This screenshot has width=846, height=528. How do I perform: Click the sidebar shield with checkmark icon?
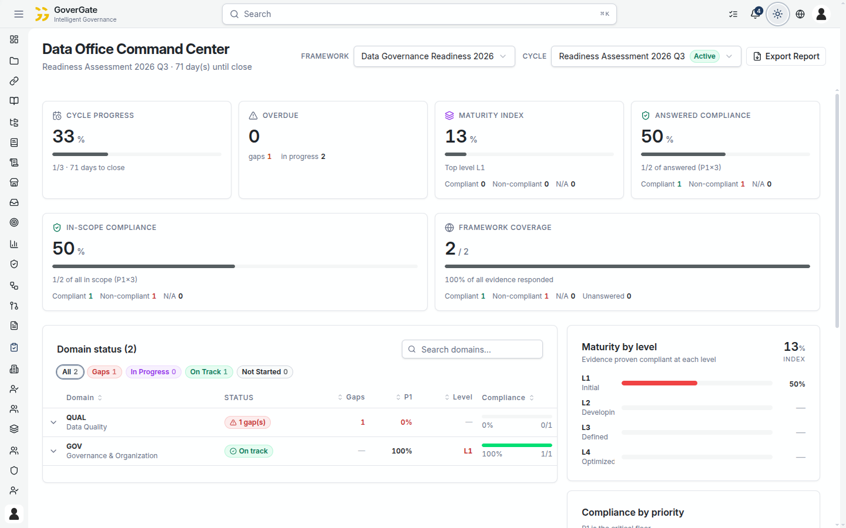point(14,264)
